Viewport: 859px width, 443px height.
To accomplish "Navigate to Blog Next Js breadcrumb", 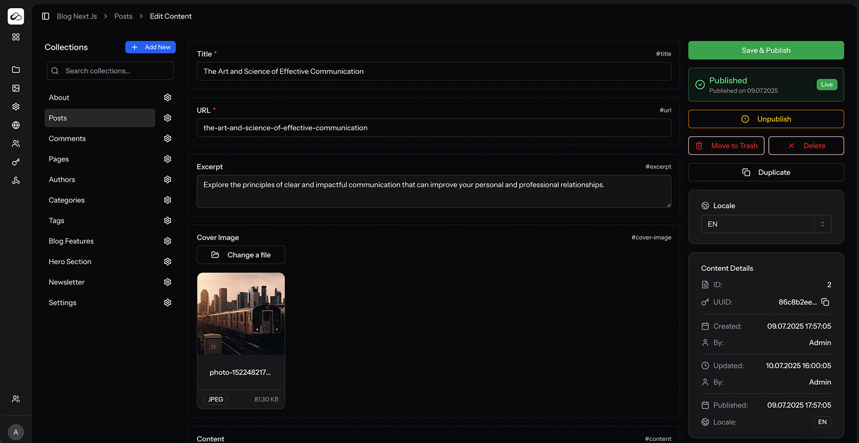I will coord(77,16).
